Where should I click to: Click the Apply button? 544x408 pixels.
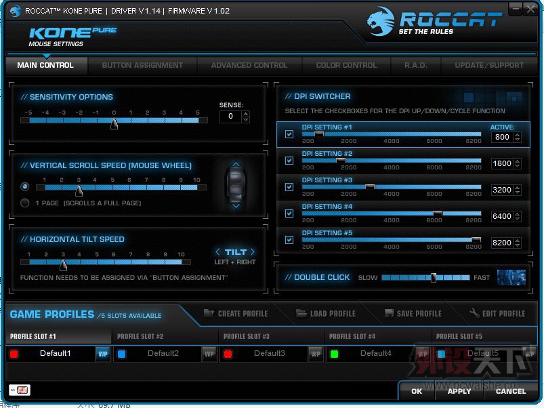(459, 391)
